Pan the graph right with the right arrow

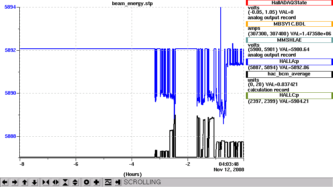click(x=15, y=182)
